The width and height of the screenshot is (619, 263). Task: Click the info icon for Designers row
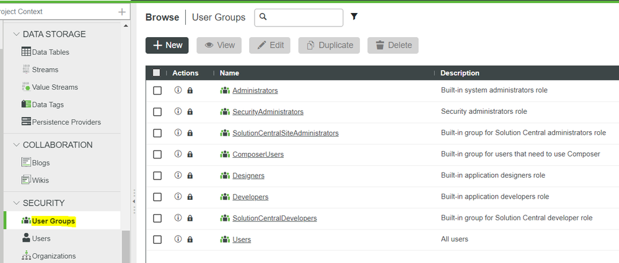(x=178, y=175)
